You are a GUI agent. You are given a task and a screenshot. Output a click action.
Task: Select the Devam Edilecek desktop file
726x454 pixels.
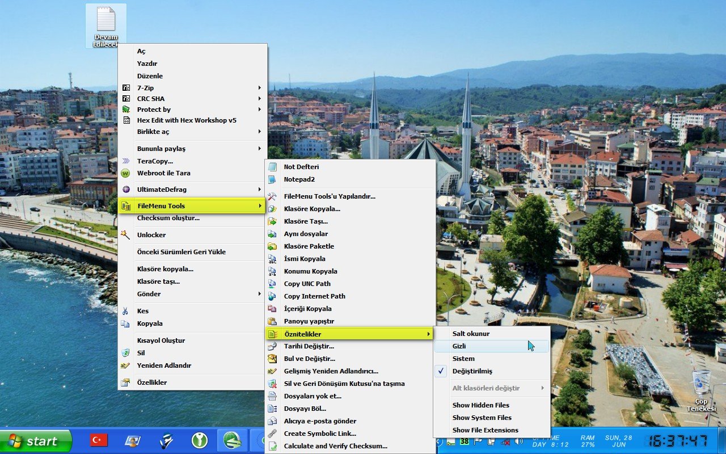[106, 27]
